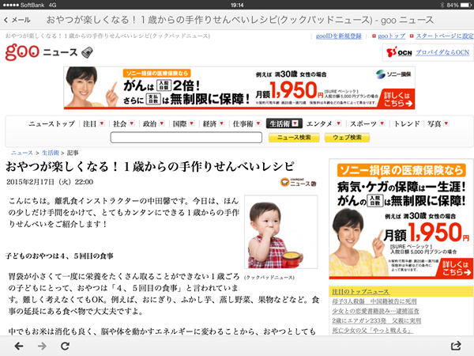474x356 pixels.
Task: Expand the 注目 dropdown arrow
Action: [102, 123]
